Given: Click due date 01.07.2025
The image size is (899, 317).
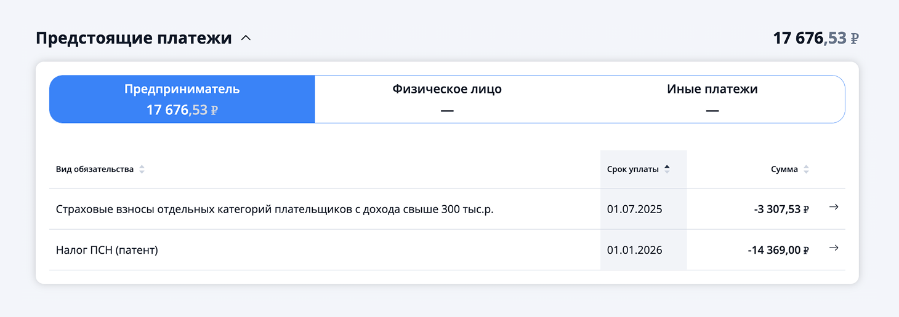Looking at the screenshot, I should 634,209.
